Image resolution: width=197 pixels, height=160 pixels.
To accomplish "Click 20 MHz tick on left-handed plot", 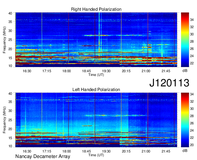I will pyautogui.click(x=10, y=129).
